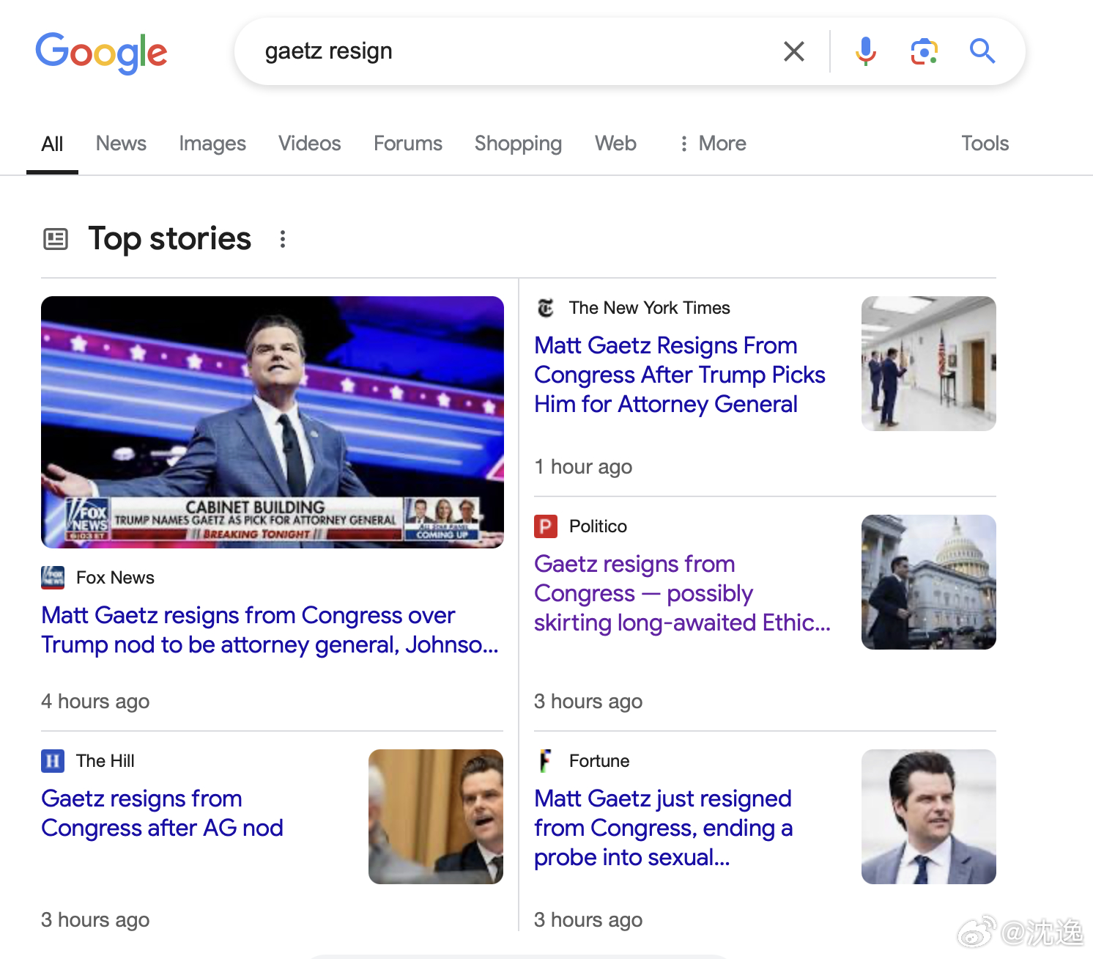Open the Forums results tab

coord(408,144)
